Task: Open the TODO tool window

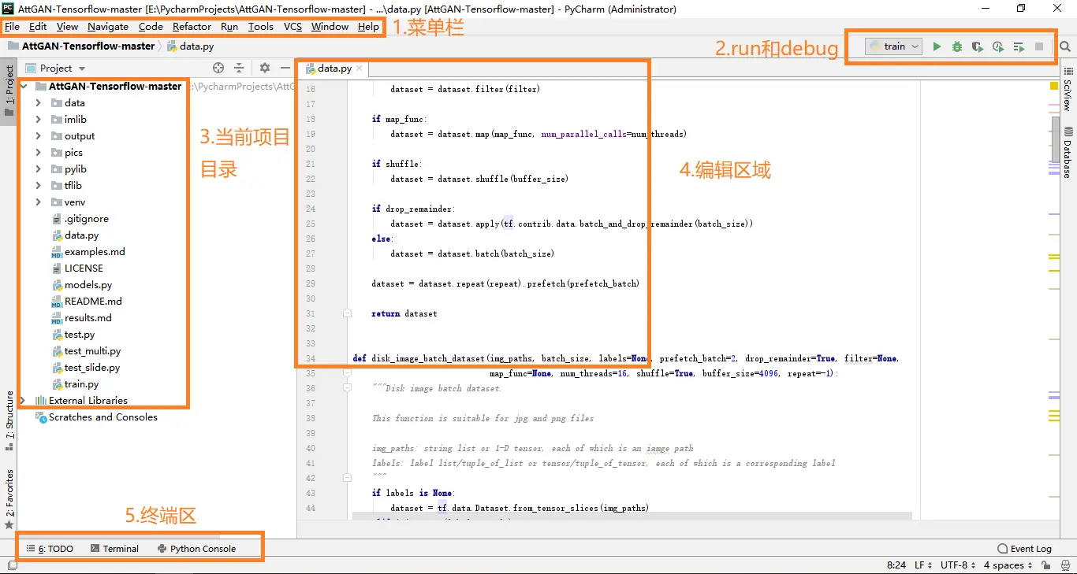Action: (x=50, y=549)
